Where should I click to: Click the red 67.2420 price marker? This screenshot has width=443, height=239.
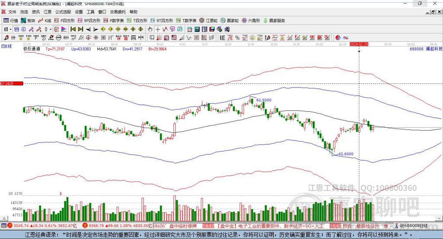point(12,83)
